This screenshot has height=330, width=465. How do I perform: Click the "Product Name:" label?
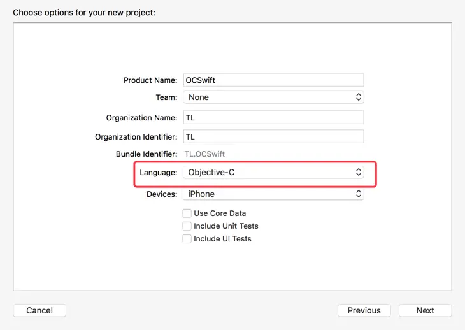point(150,80)
